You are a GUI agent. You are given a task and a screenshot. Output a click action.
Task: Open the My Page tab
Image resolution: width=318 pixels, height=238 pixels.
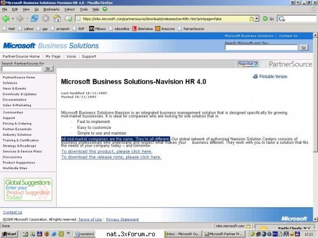53,57
